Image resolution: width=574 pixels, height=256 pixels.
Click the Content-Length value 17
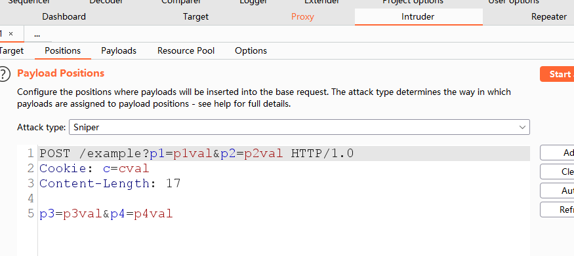174,184
